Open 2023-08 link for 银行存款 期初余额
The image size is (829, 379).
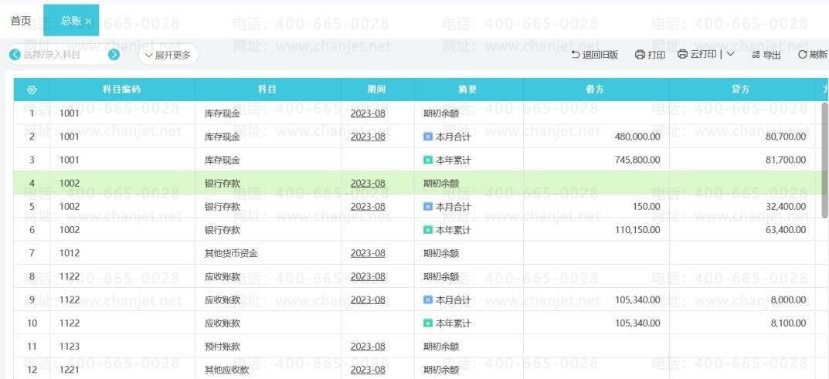(368, 183)
